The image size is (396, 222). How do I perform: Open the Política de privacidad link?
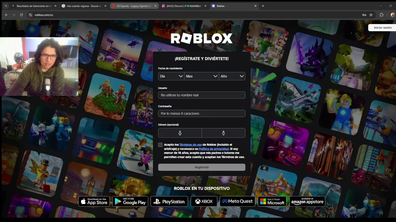[x=214, y=149]
